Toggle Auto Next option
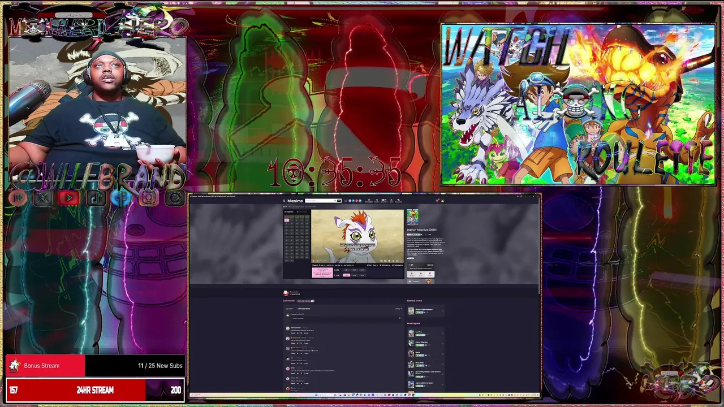The image size is (724, 407). click(x=338, y=265)
